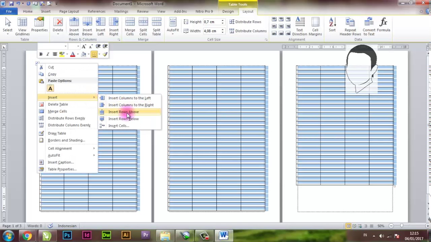Click Indonesian language in status bar
Viewport: 431px width, 242px height.
click(67, 226)
